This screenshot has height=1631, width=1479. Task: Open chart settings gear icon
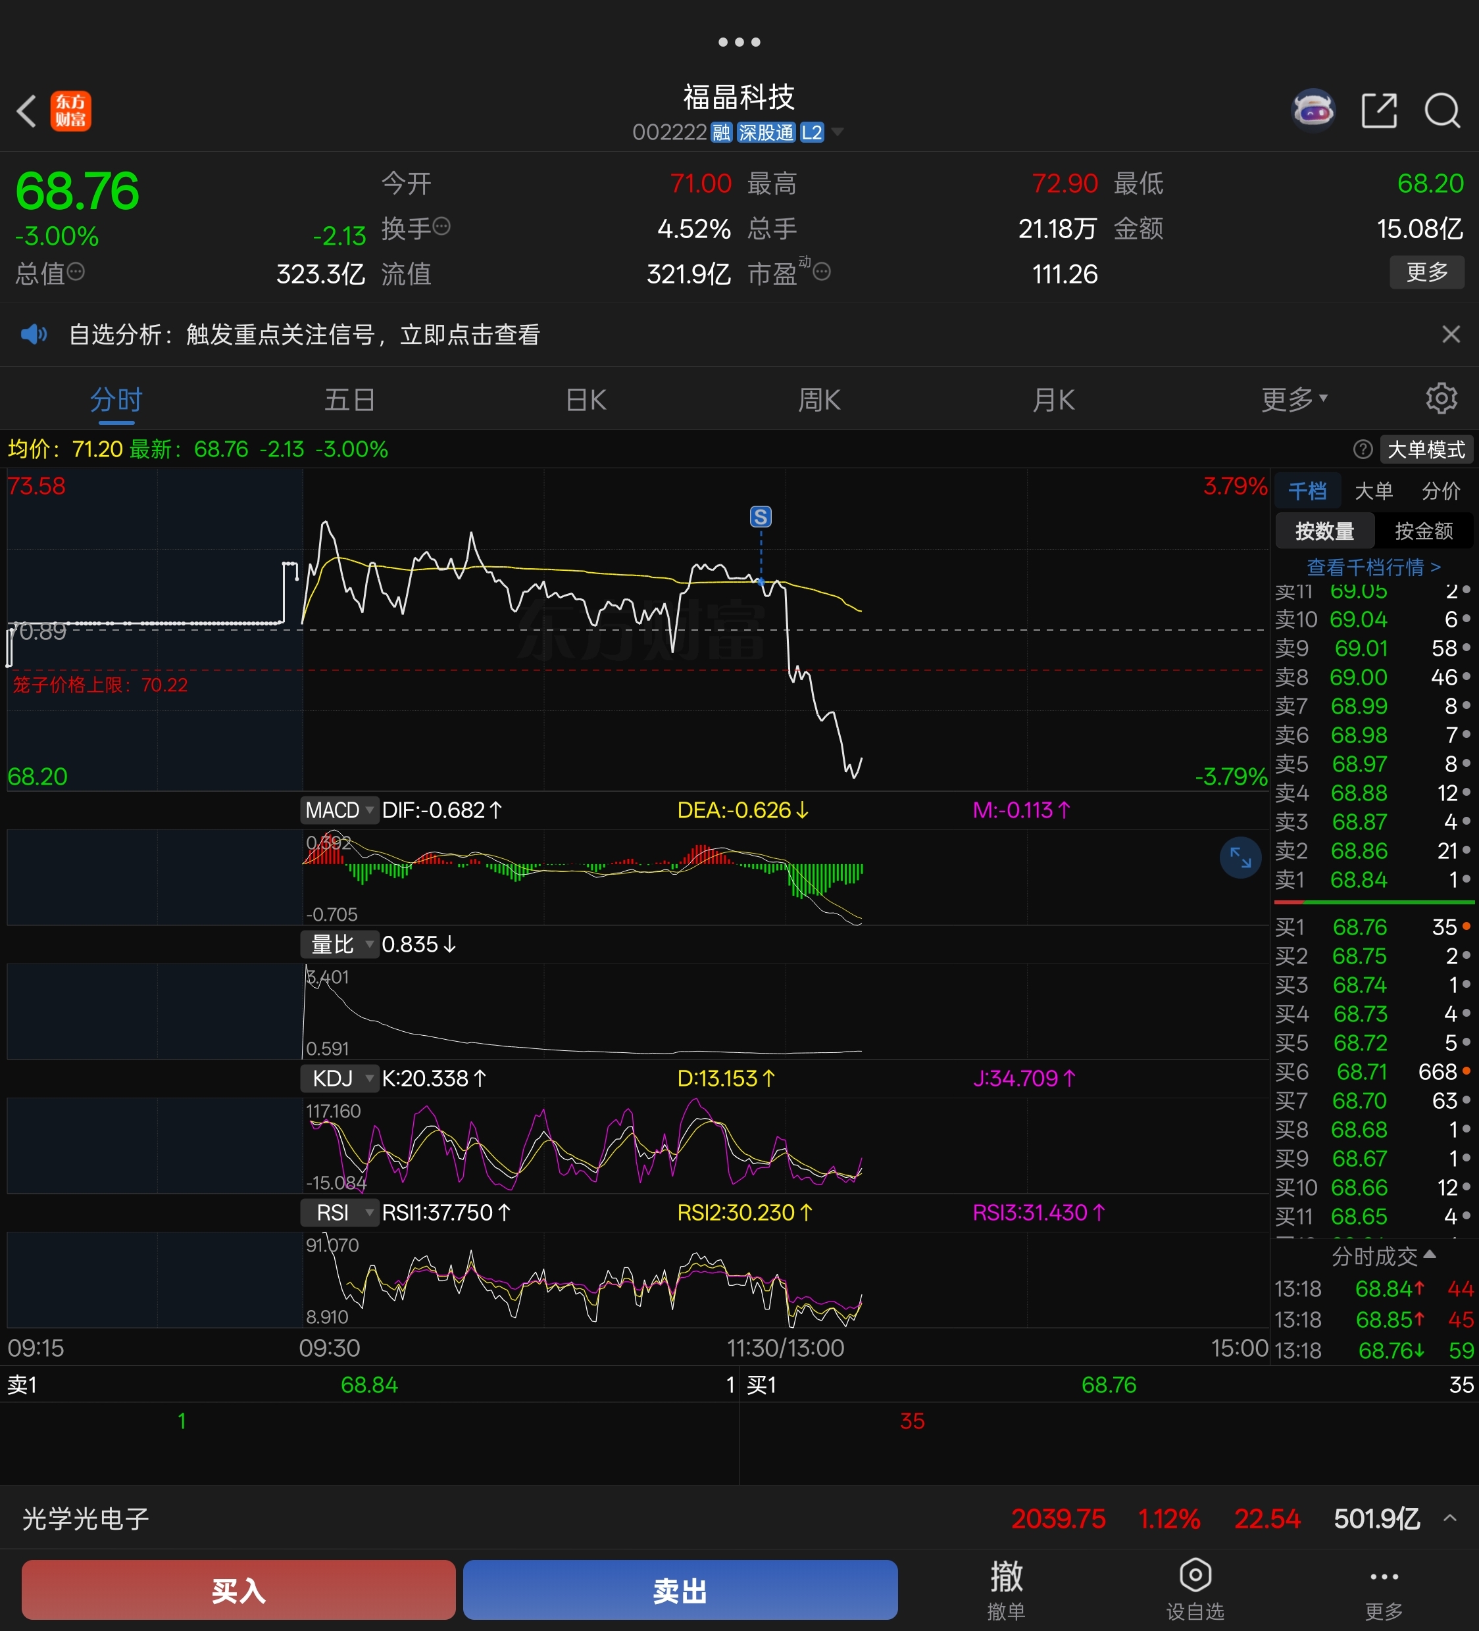coord(1441,399)
